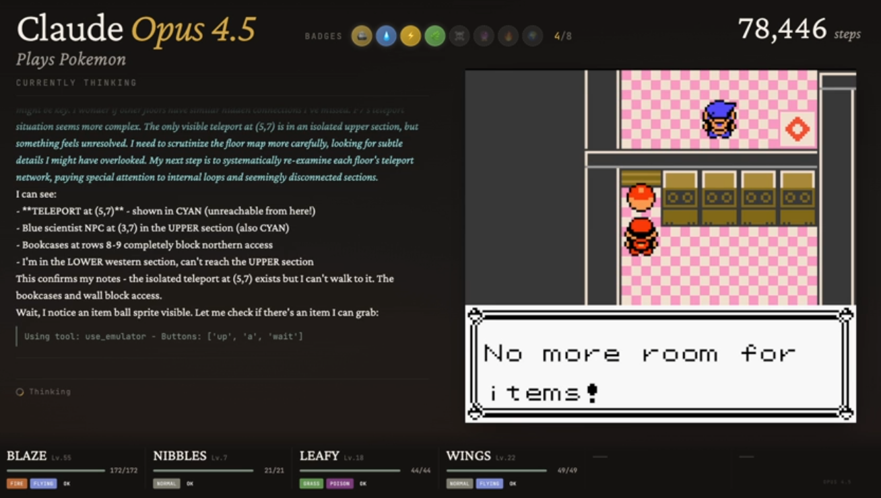Click the LOWER western section bullet line

[164, 262]
